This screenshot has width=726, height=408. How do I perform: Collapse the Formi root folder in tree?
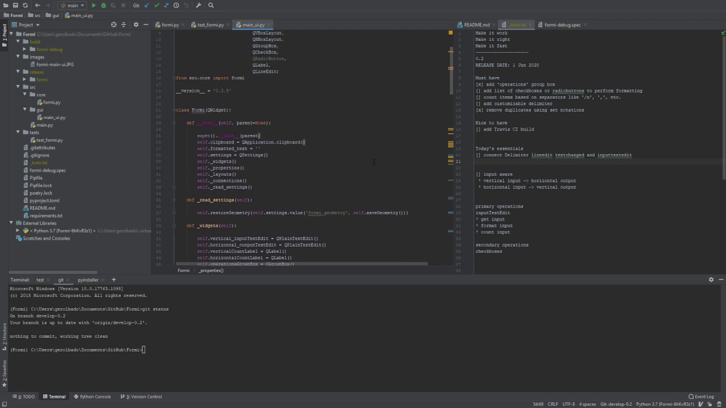coord(11,34)
